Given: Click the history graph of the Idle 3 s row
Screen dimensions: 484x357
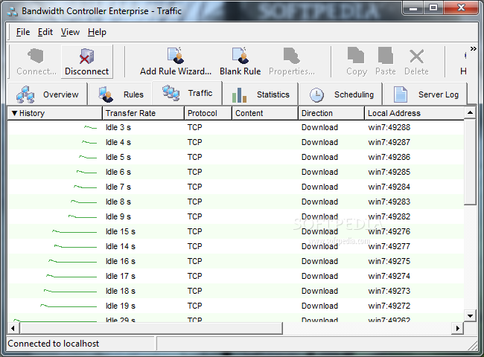Looking at the screenshot, I should (x=90, y=127).
